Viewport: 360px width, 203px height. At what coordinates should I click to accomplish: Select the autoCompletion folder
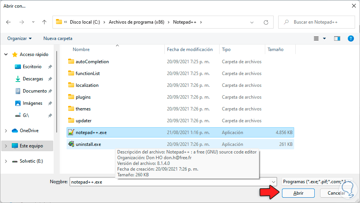92,62
